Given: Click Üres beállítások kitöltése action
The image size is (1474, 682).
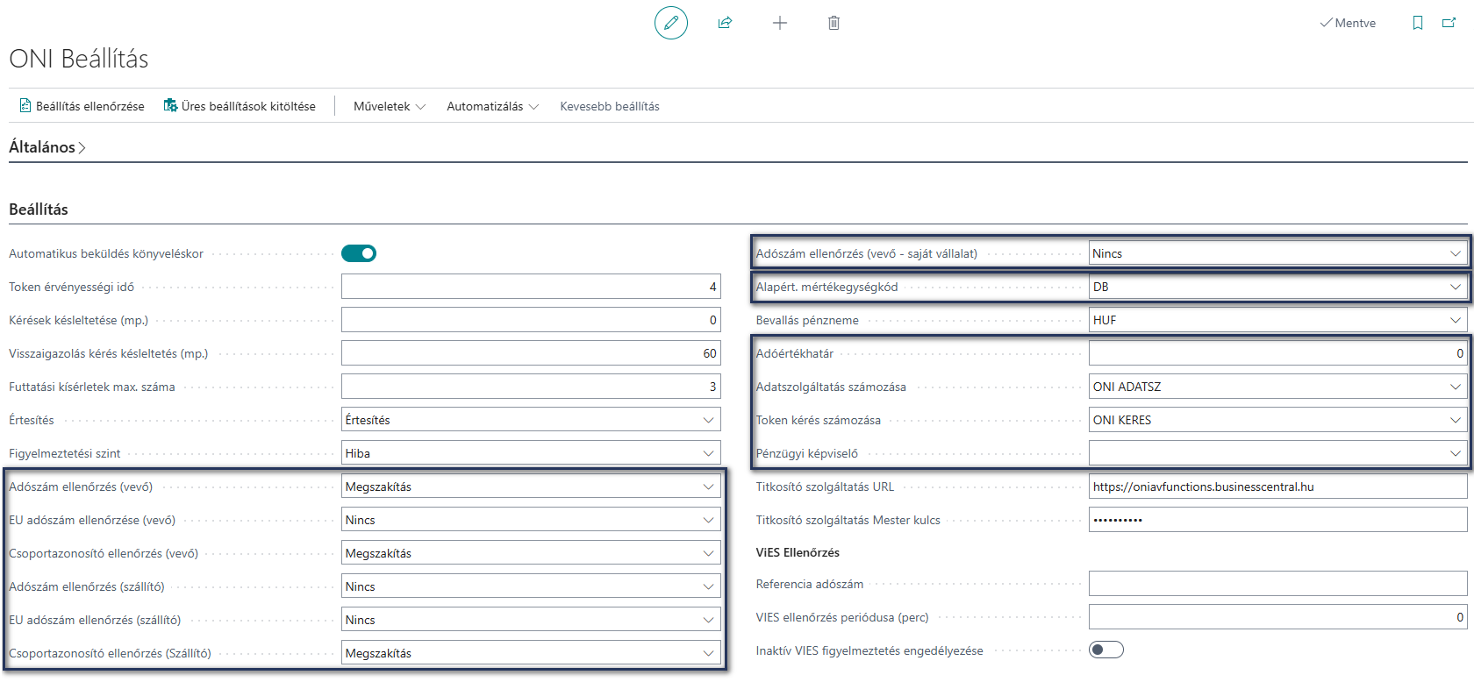Looking at the screenshot, I should (x=240, y=106).
